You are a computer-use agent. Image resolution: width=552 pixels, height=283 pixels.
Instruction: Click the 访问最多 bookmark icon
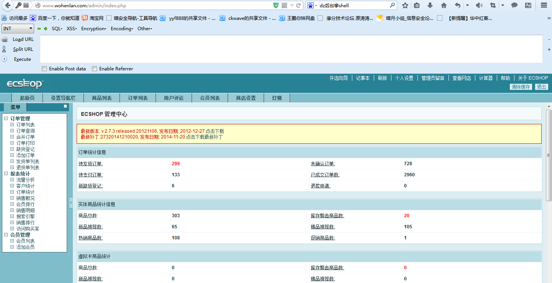(x=4, y=18)
